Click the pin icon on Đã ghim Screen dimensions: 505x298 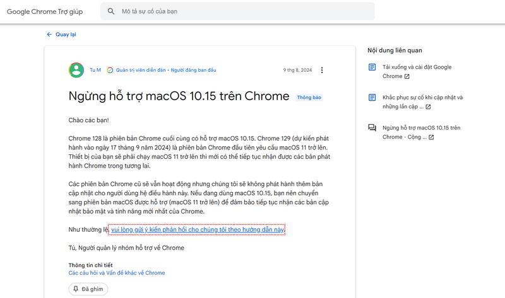click(x=76, y=289)
